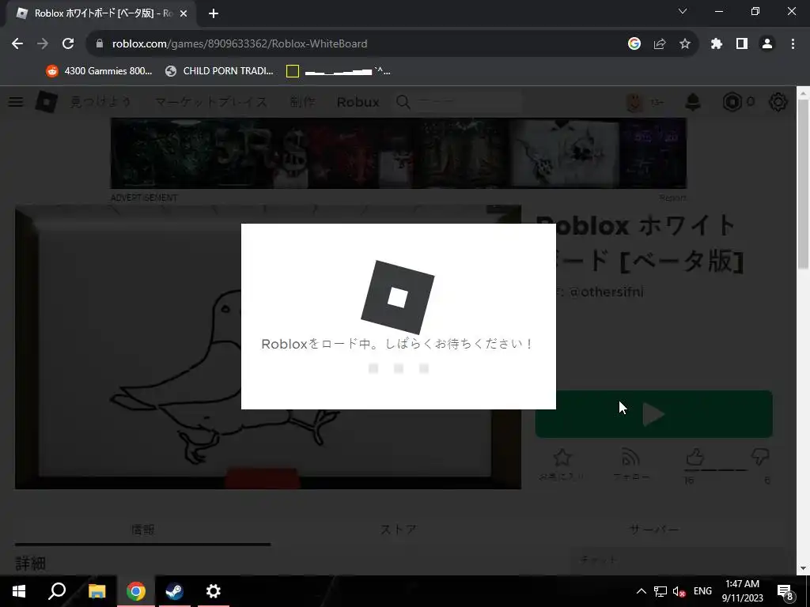Open the @othersifni creator link
The width and height of the screenshot is (810, 607).
[607, 292]
